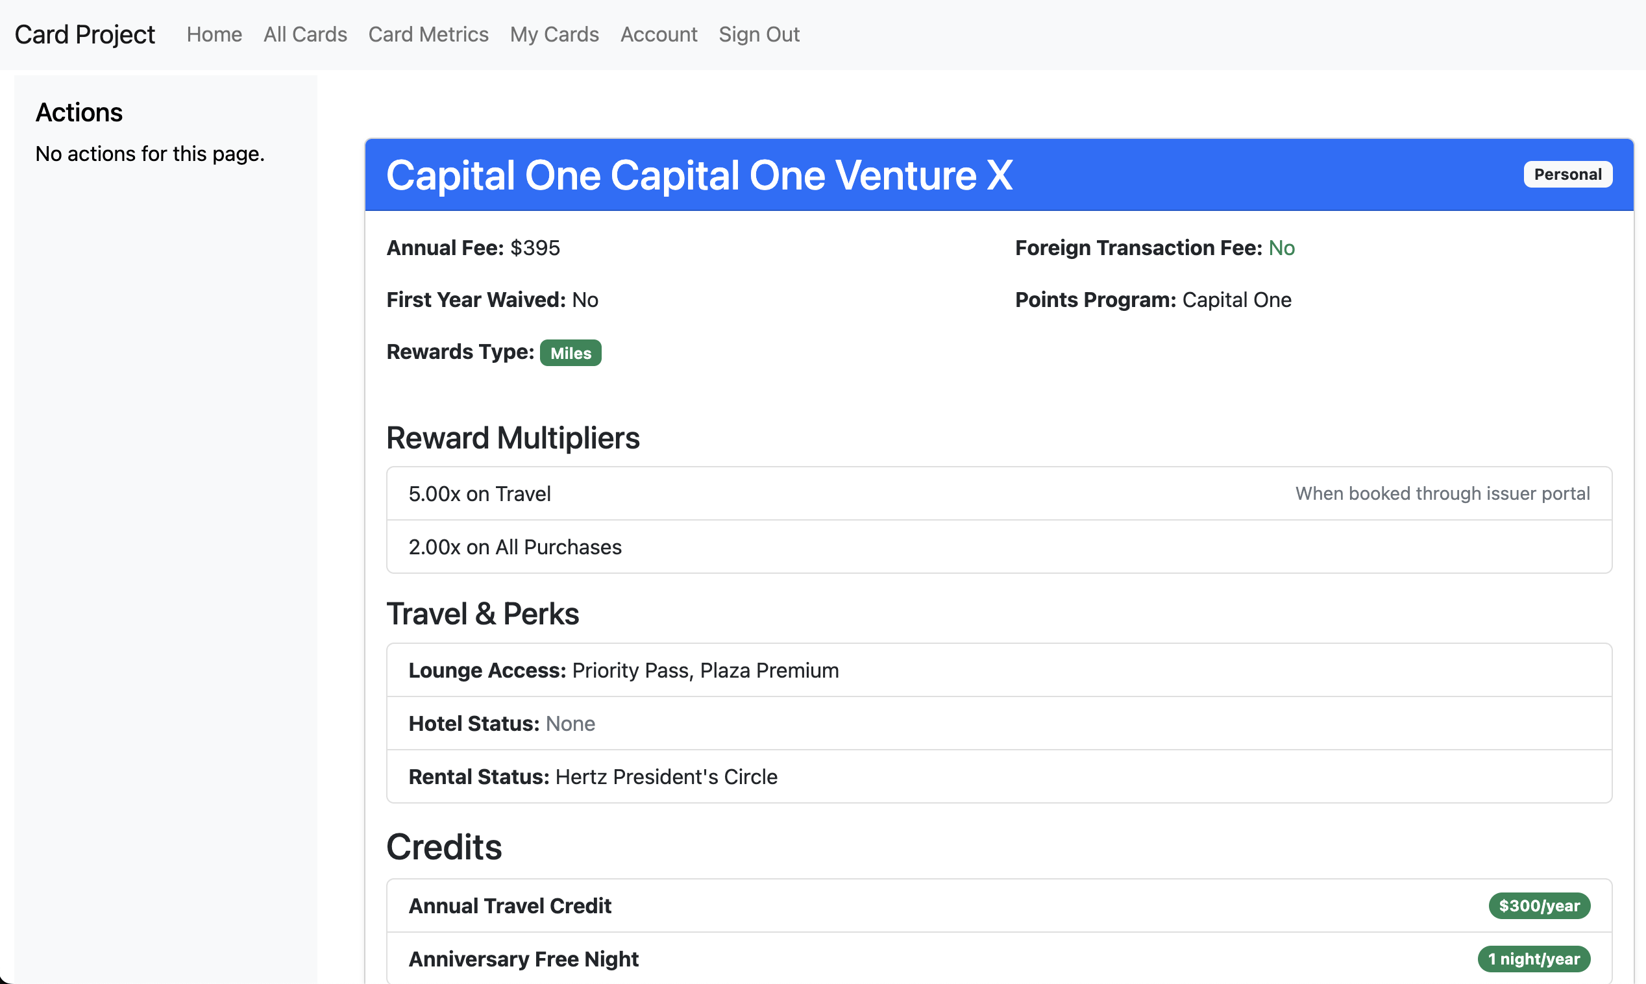The image size is (1646, 984).
Task: Click the Capital One Venture X card title
Action: pos(698,176)
